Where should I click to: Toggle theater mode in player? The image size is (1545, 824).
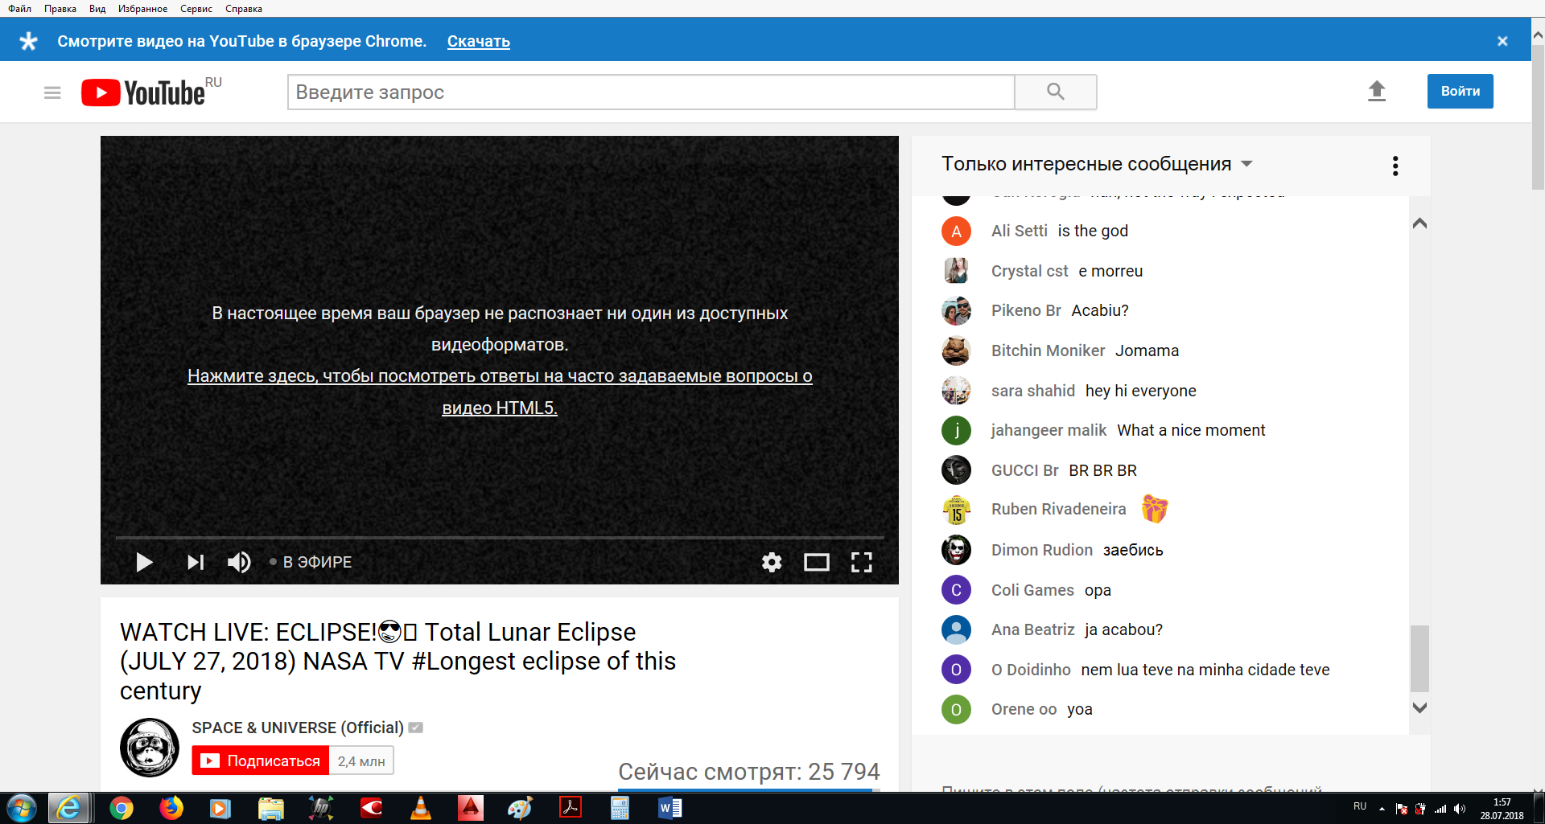click(816, 562)
